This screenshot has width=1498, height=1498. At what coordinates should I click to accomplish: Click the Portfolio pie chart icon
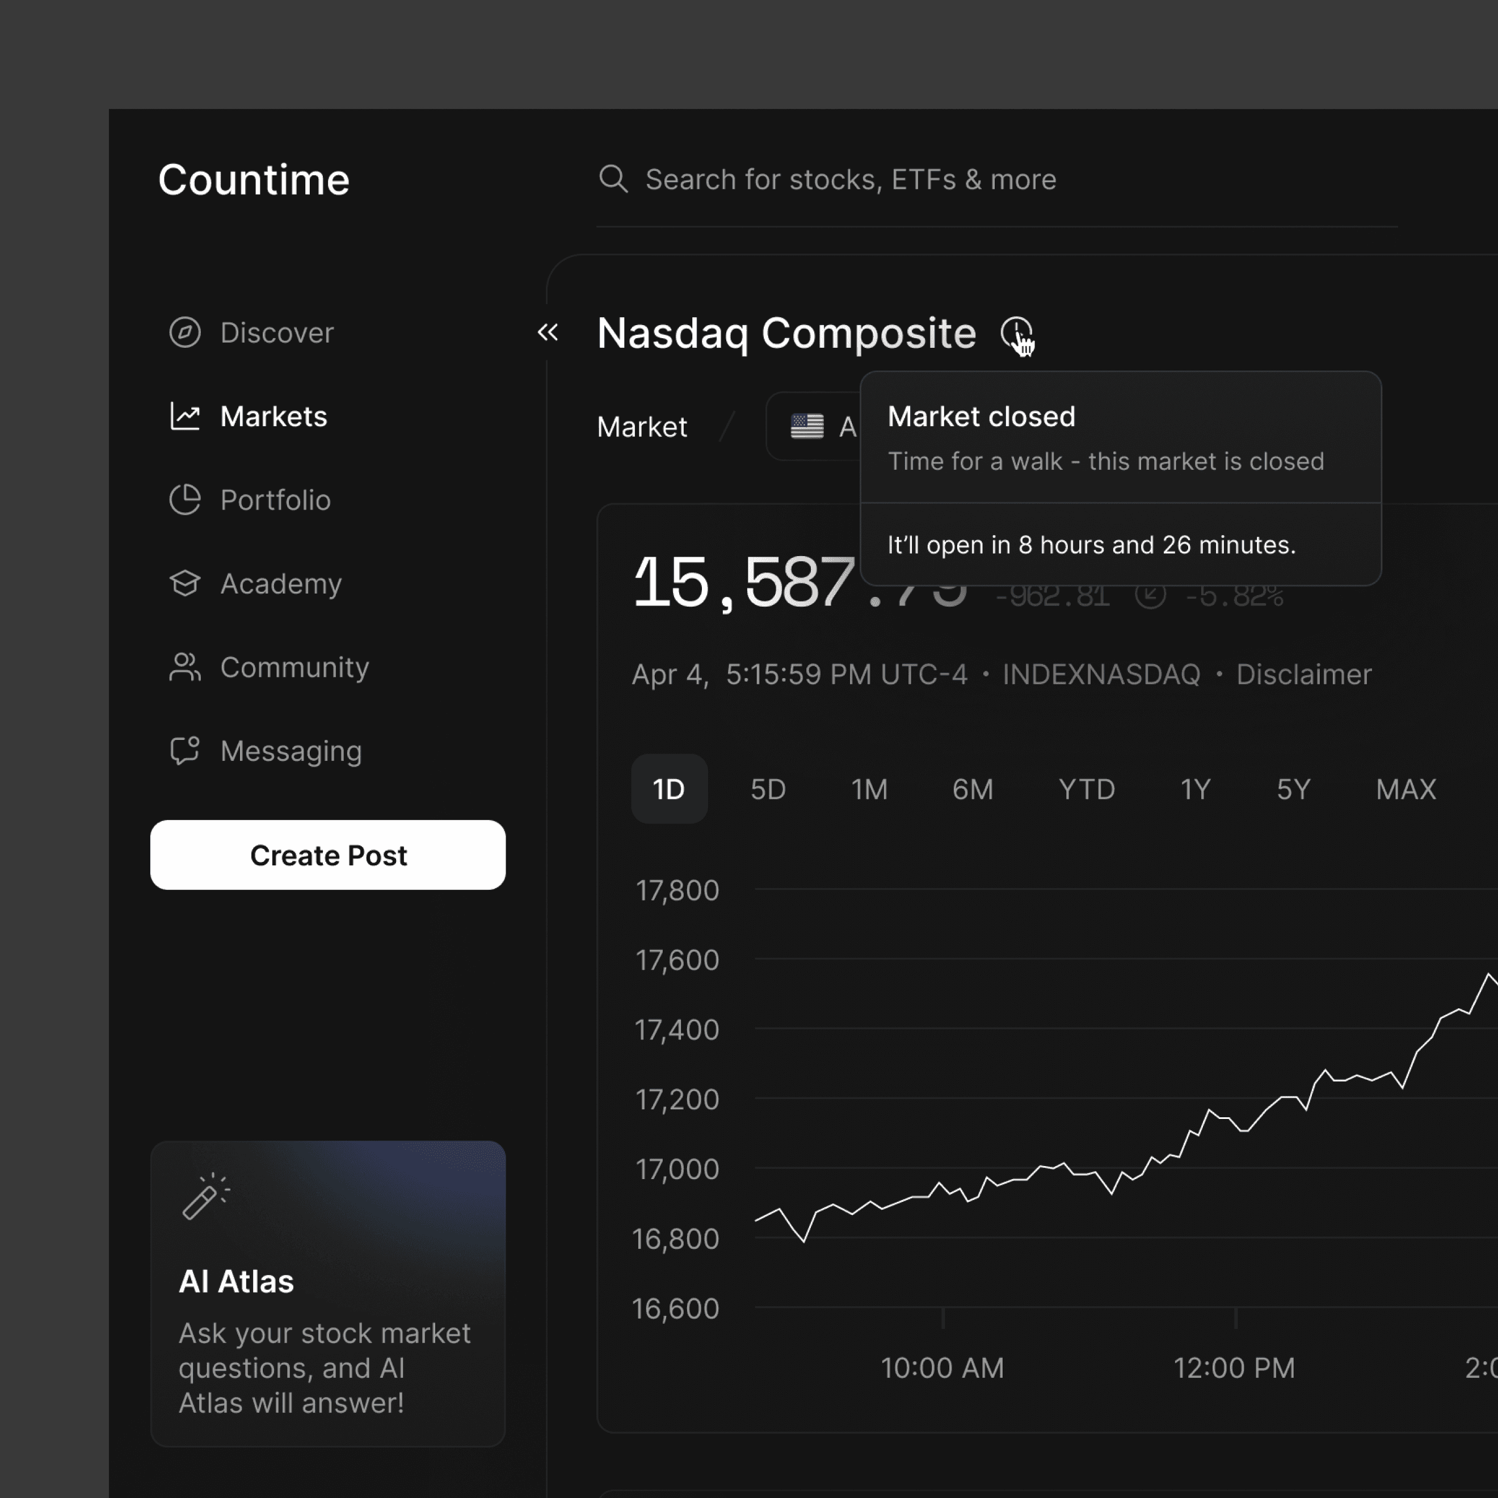tap(184, 500)
